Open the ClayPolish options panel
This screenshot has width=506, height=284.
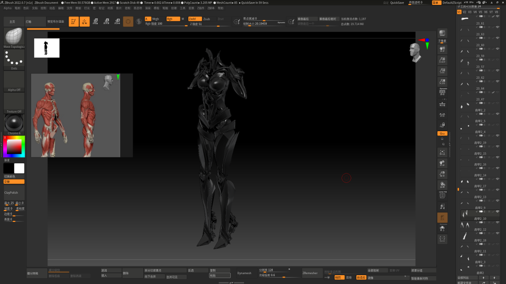(x=14, y=192)
